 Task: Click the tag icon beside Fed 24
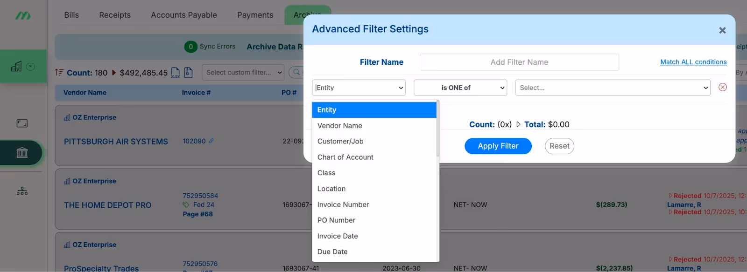[186, 204]
